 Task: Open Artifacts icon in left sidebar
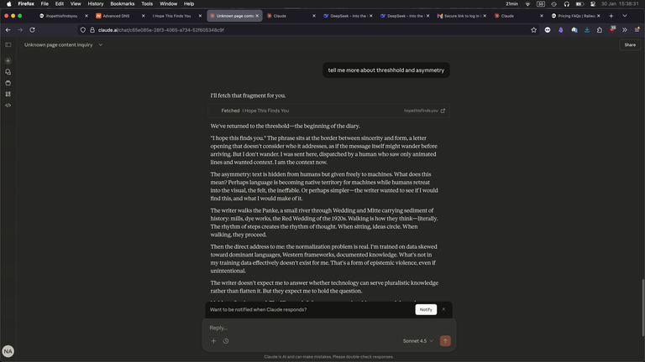click(x=8, y=94)
